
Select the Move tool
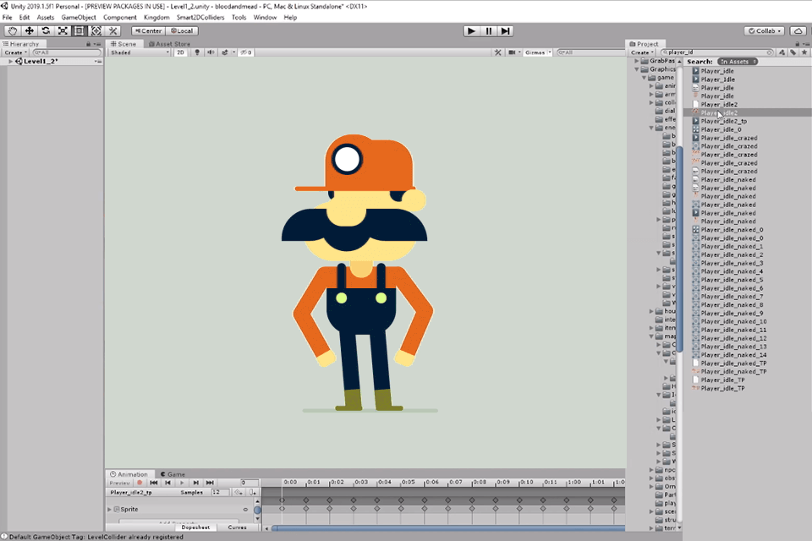(29, 30)
